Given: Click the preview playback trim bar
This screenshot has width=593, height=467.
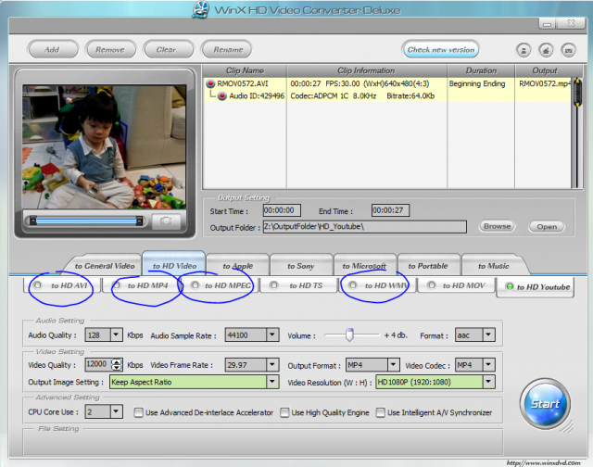Looking at the screenshot, I should (x=86, y=221).
